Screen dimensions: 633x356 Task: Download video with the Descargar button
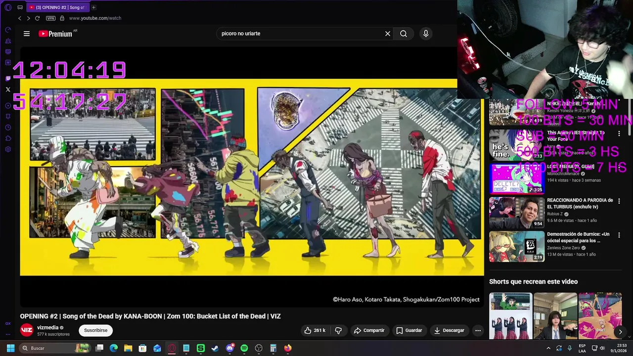pos(449,330)
